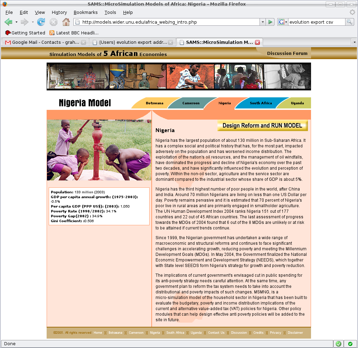
Task: Click the Home icon in navigation toolbar
Action: coord(66,22)
